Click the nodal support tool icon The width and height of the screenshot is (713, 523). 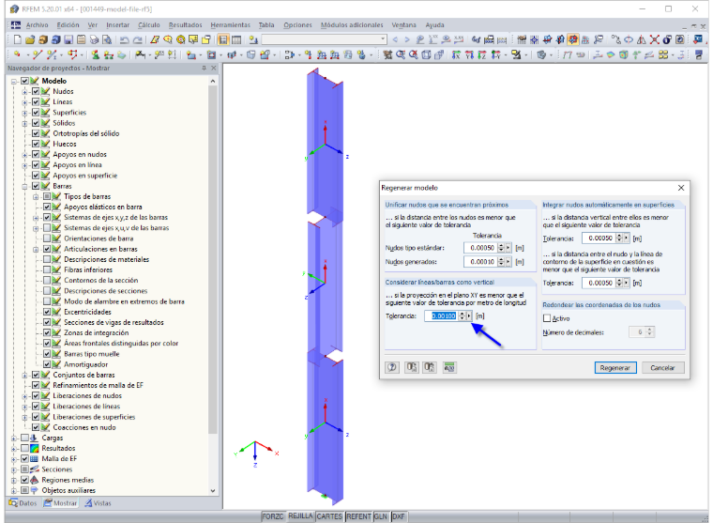[96, 54]
